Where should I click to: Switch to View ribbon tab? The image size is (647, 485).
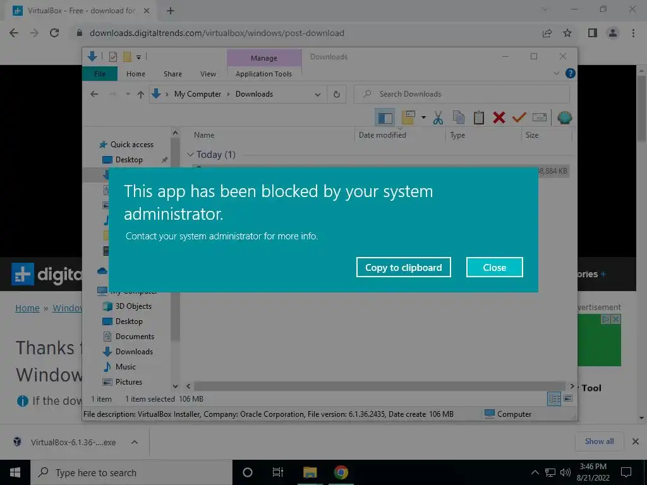click(x=208, y=74)
